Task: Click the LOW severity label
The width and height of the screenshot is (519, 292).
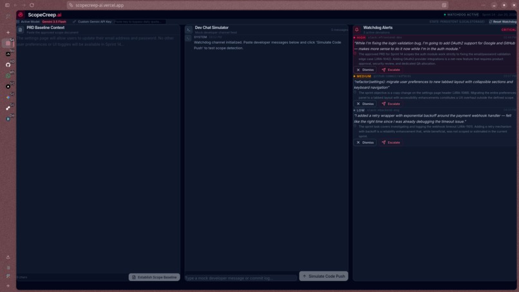Action: [x=361, y=110]
